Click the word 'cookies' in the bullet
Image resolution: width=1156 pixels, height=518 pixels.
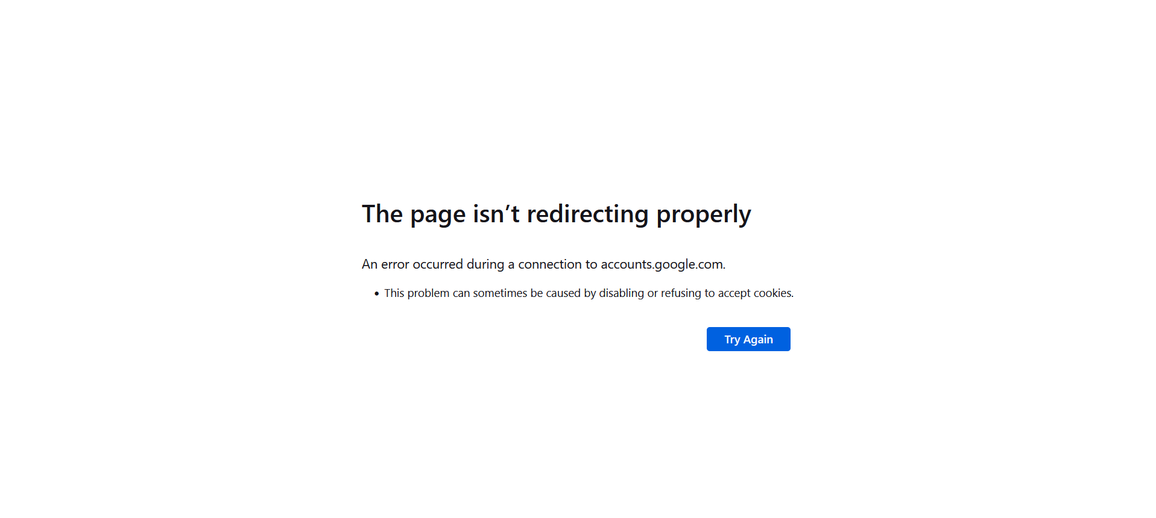click(x=772, y=293)
